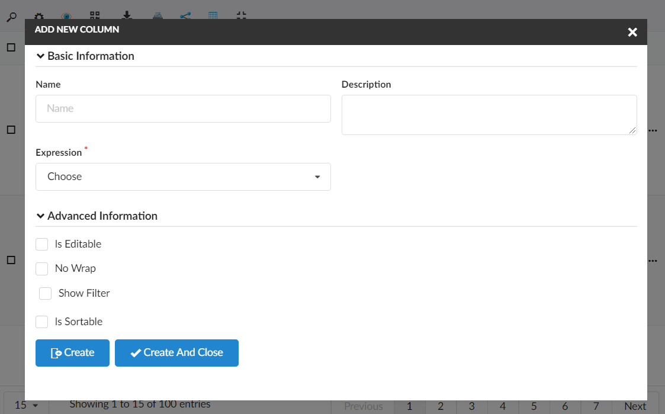Click the share icon in toolbar

coord(185,15)
